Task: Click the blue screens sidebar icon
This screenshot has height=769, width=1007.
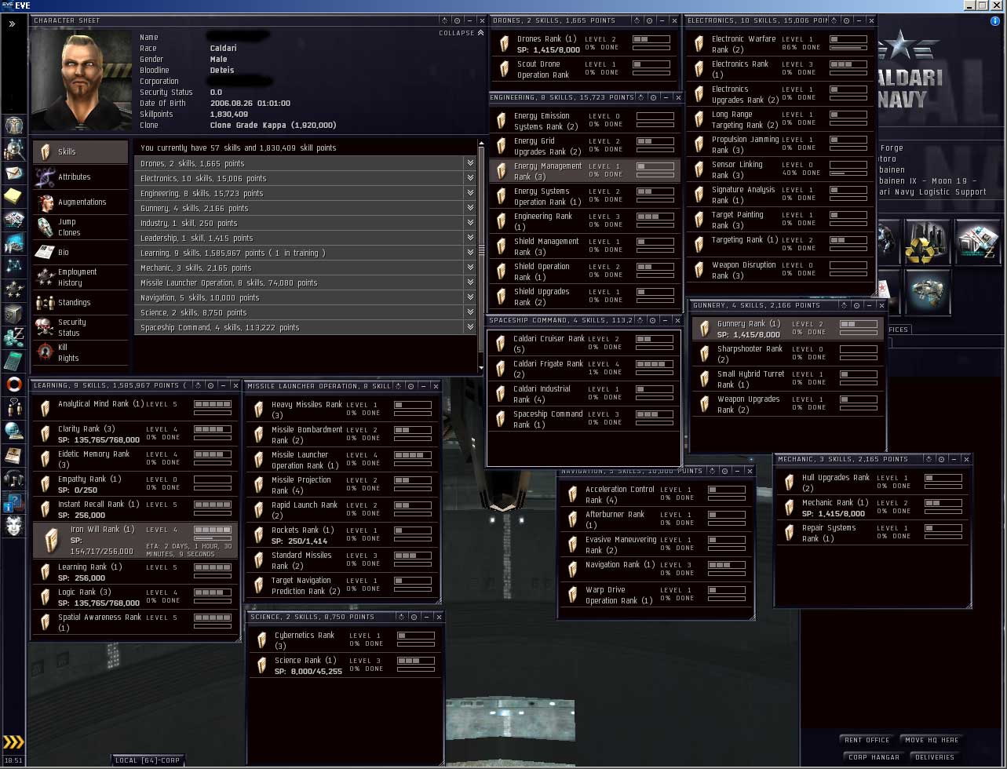Action: pos(14,243)
